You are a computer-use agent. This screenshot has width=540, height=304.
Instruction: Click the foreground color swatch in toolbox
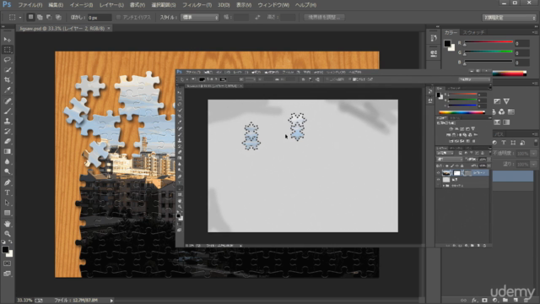(5, 250)
